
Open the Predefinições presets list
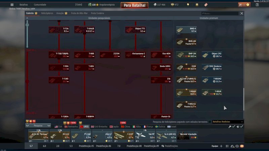[170, 146]
